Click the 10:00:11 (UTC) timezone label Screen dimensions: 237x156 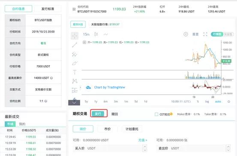click(181, 102)
